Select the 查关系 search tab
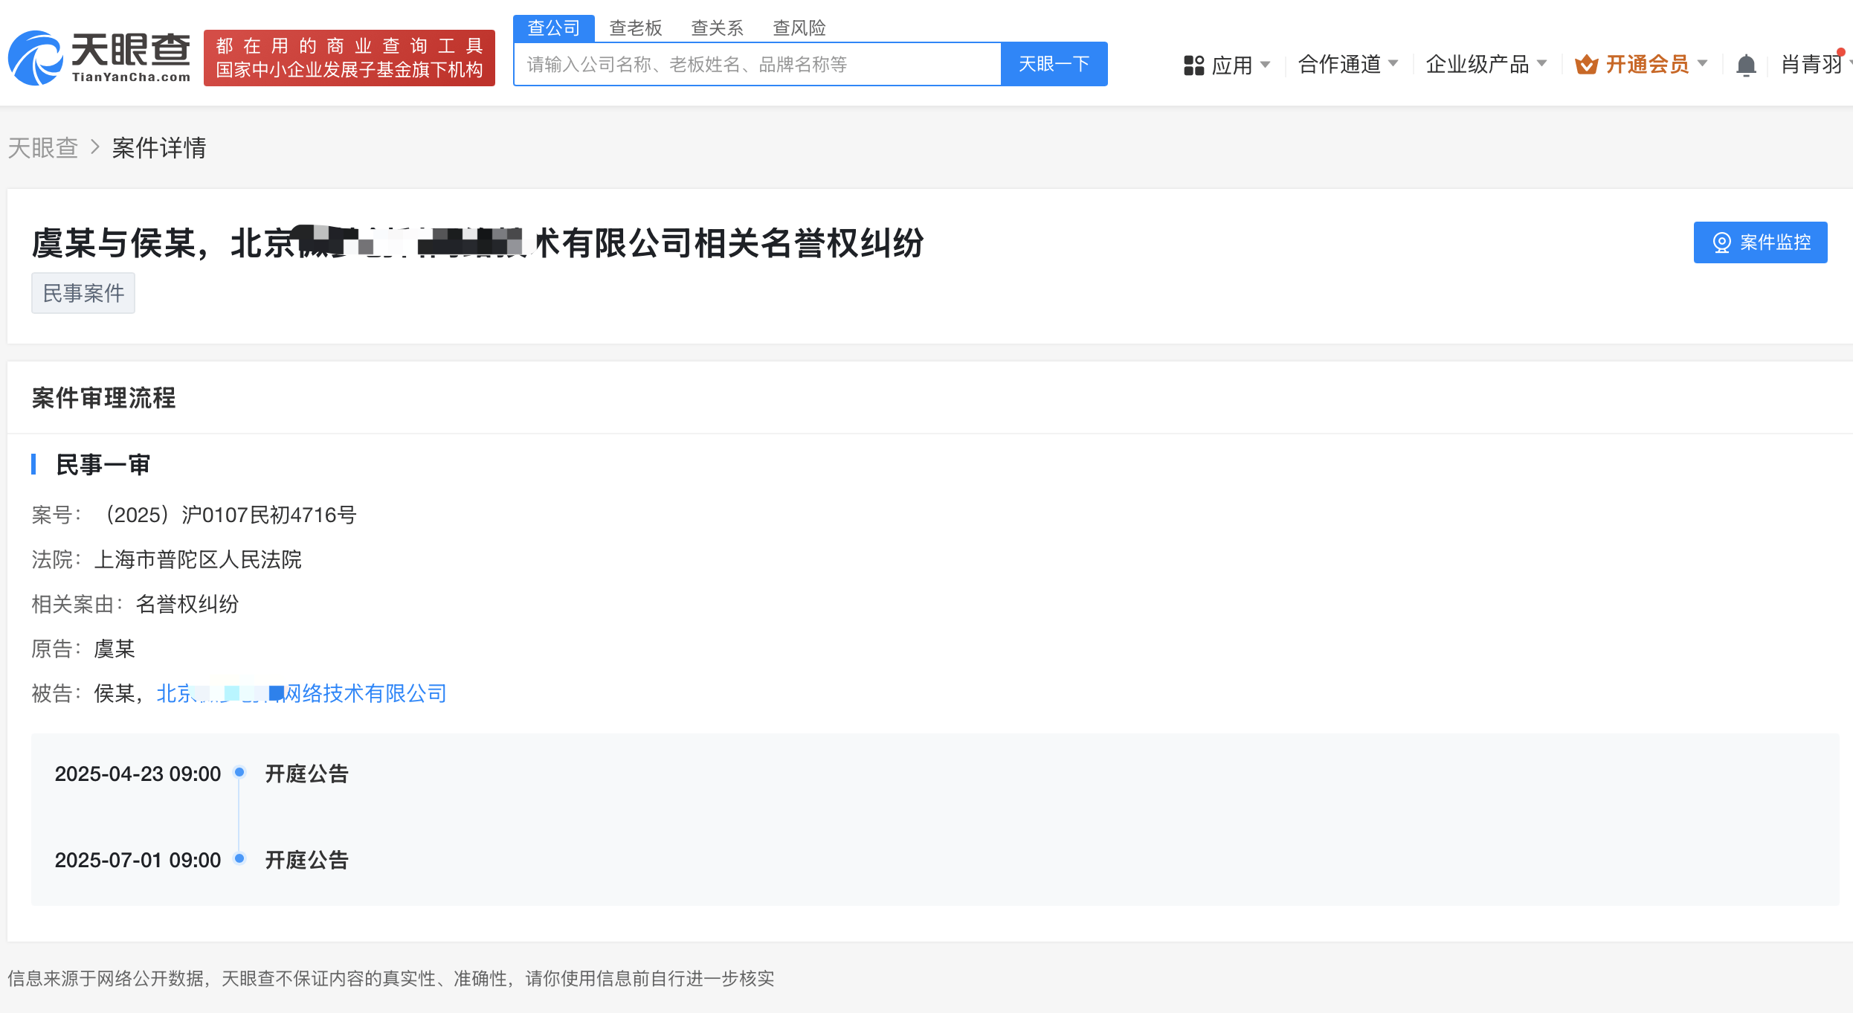Viewport: 1853px width, 1013px height. tap(717, 28)
